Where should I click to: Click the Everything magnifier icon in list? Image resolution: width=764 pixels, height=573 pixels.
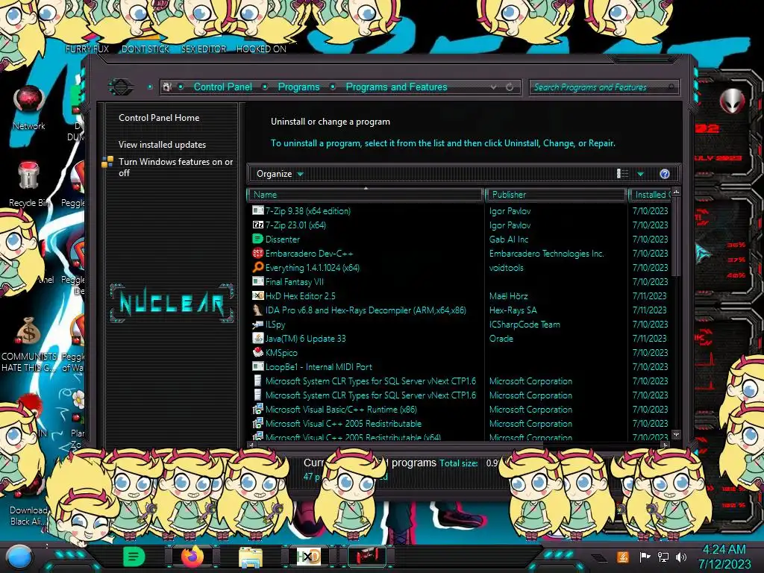pyautogui.click(x=257, y=267)
